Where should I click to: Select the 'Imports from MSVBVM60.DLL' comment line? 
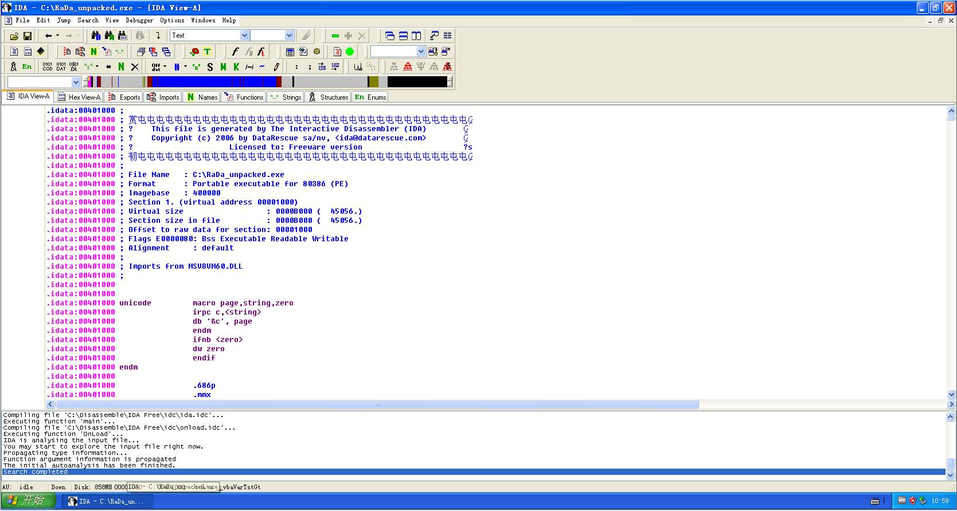186,266
